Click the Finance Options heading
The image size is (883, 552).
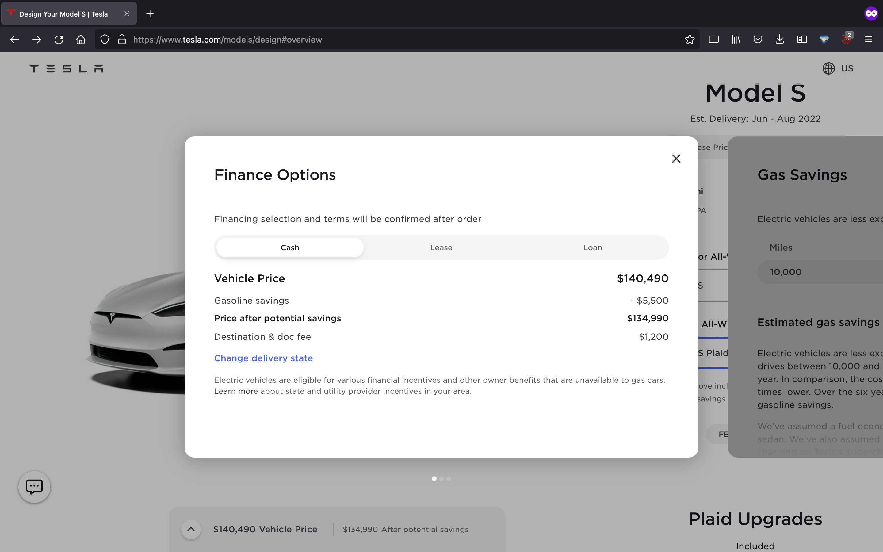coord(275,175)
